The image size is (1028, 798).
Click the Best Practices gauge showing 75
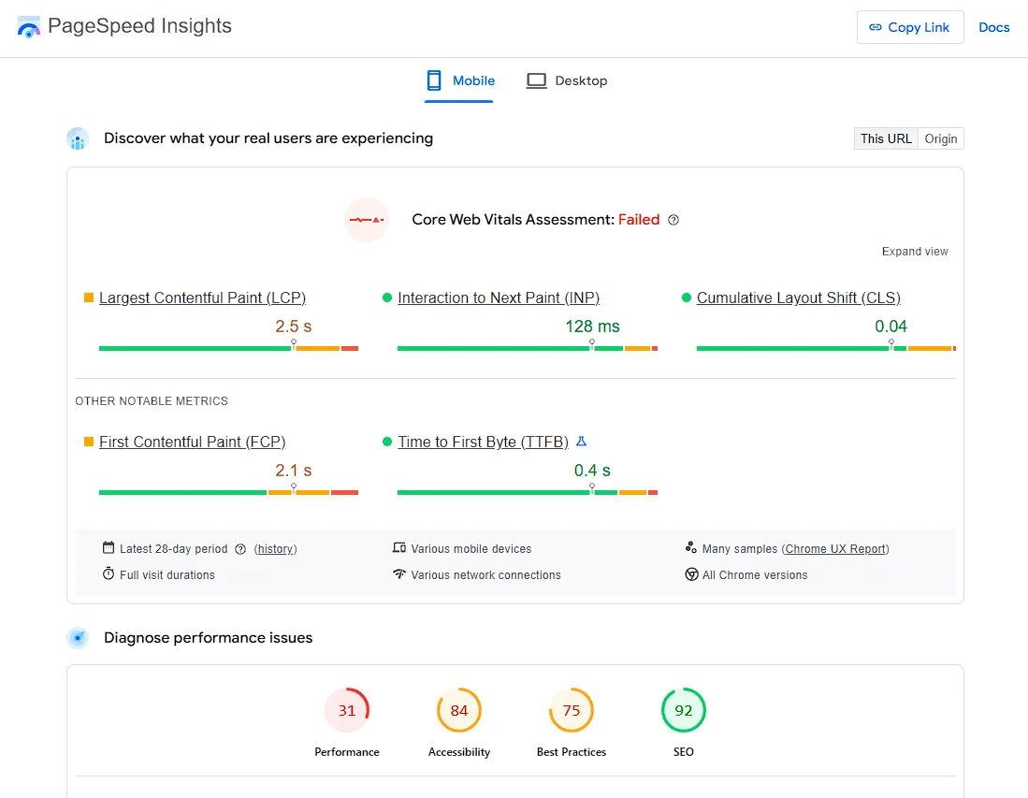[x=571, y=709]
